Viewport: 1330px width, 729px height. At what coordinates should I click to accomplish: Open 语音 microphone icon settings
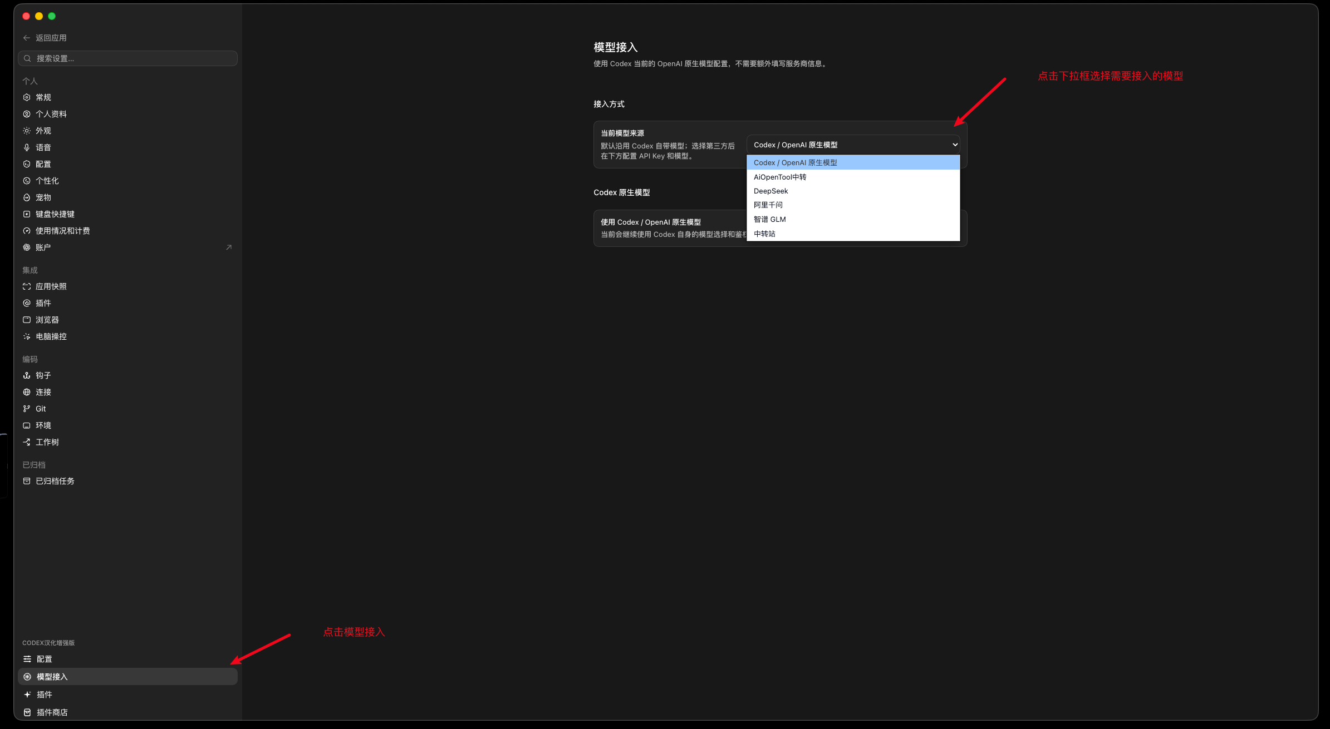tap(27, 147)
